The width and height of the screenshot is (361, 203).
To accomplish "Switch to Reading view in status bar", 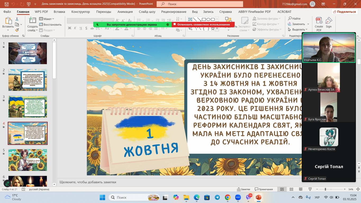I will (301, 189).
